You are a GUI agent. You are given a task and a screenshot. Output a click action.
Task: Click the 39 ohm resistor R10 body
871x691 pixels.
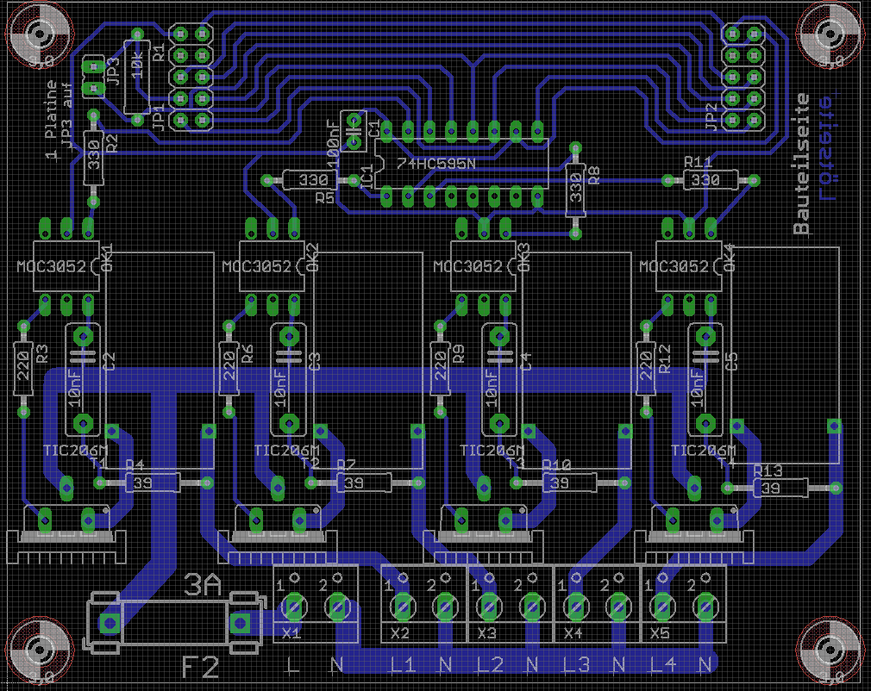[x=569, y=482]
